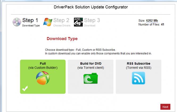Click the blue RSS feed icon

[138, 78]
